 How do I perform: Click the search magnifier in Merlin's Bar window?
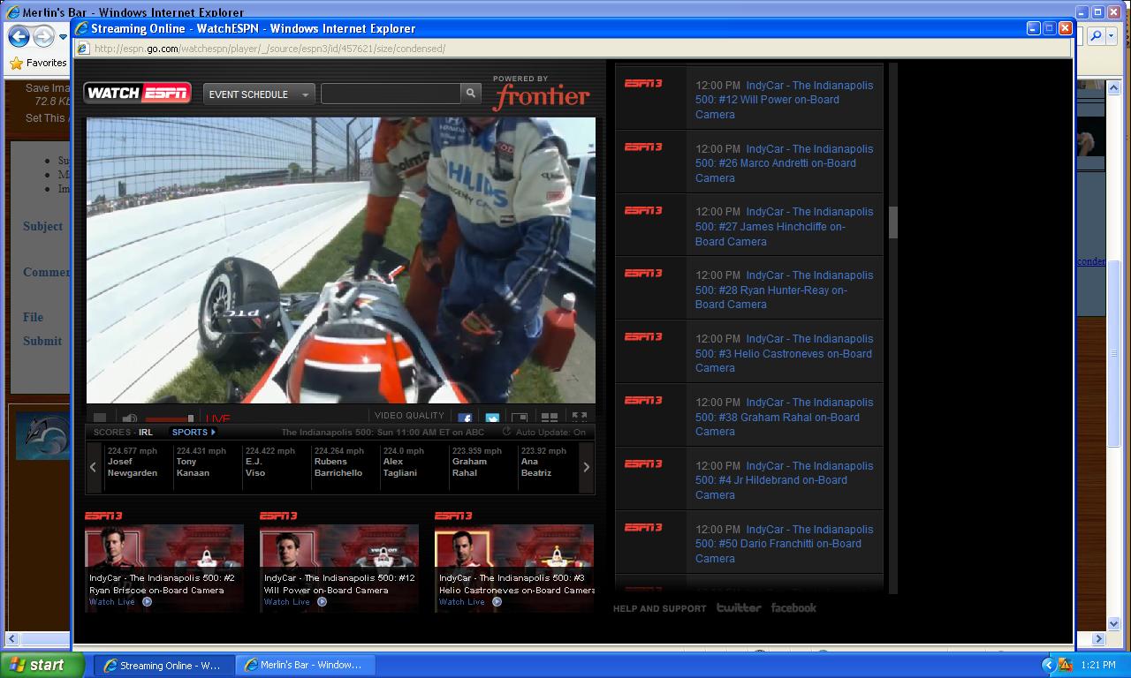pos(1096,36)
